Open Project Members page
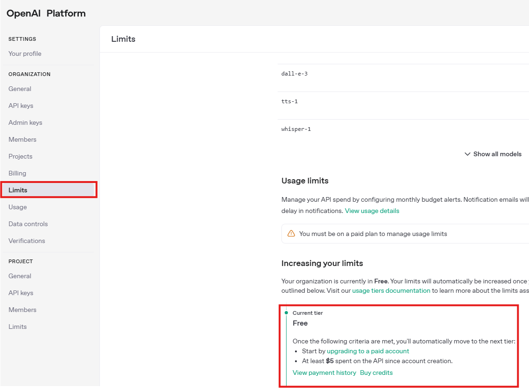This screenshot has width=529, height=388. [22, 310]
